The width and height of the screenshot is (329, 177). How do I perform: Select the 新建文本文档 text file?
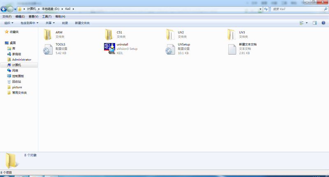[x=232, y=48]
